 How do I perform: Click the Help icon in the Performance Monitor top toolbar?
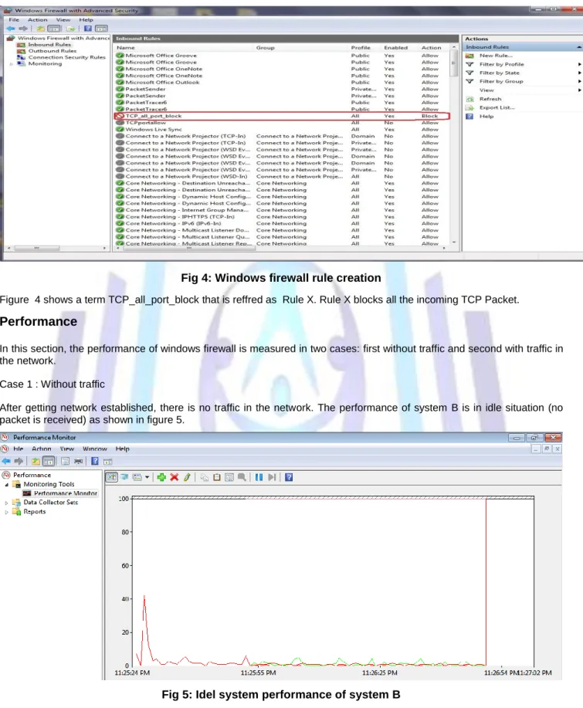[95, 461]
